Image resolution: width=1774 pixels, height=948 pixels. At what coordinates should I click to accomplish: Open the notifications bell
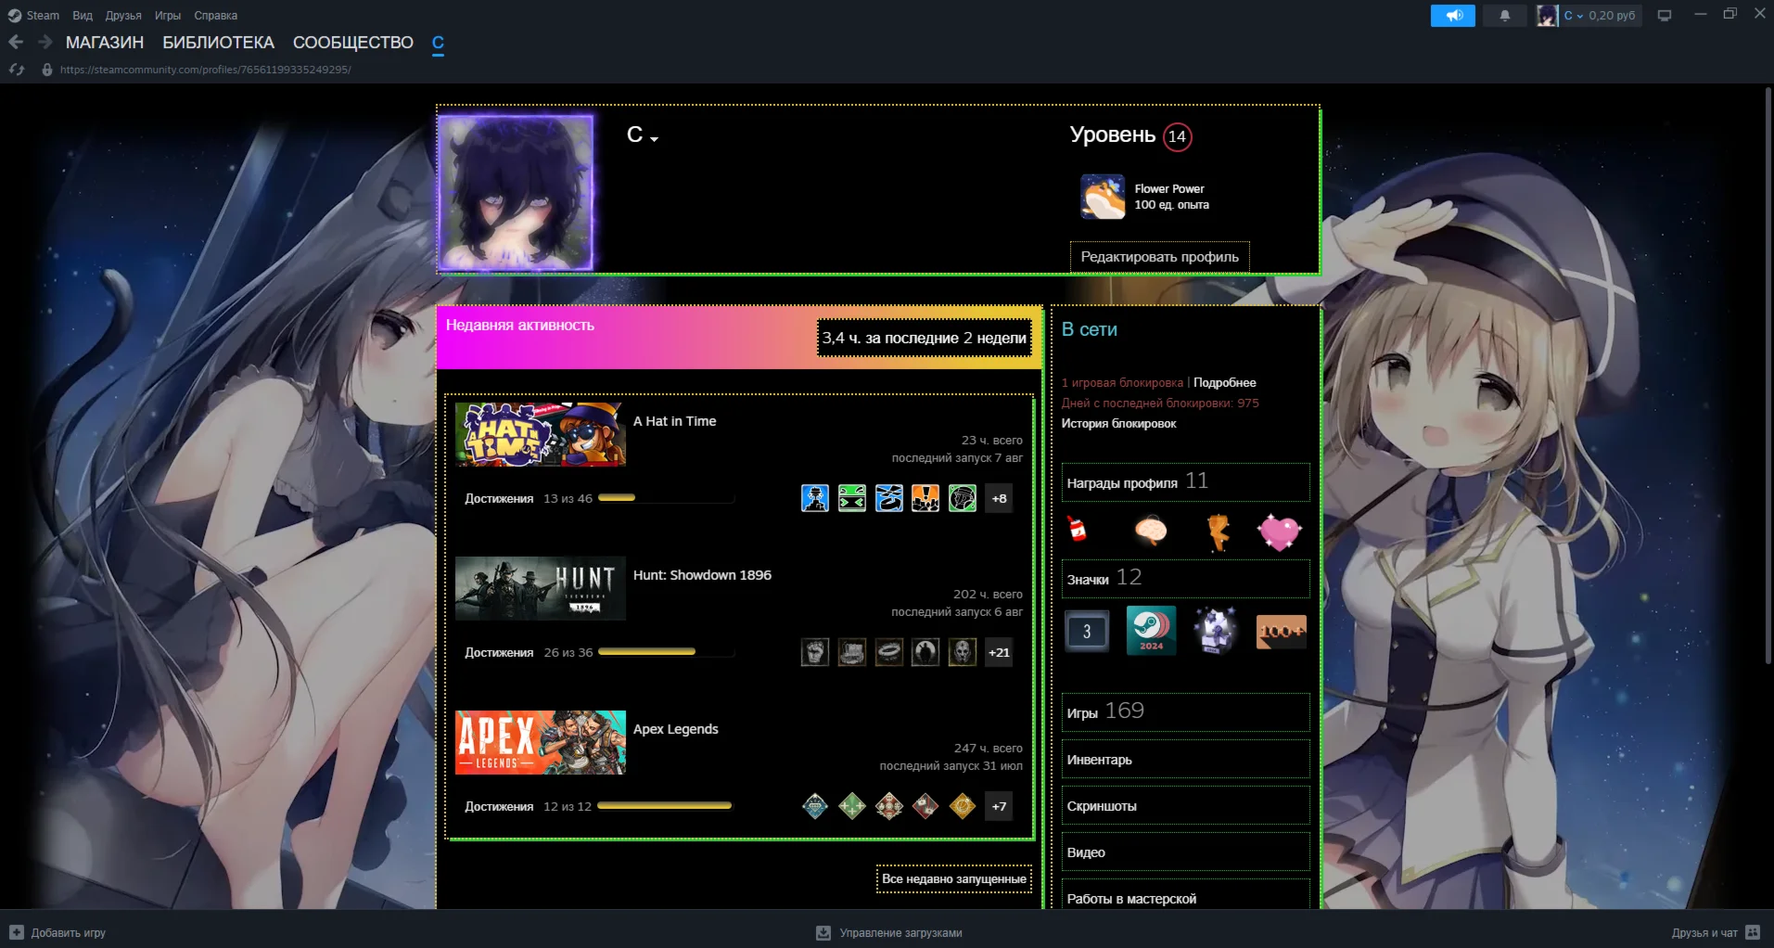1504,15
